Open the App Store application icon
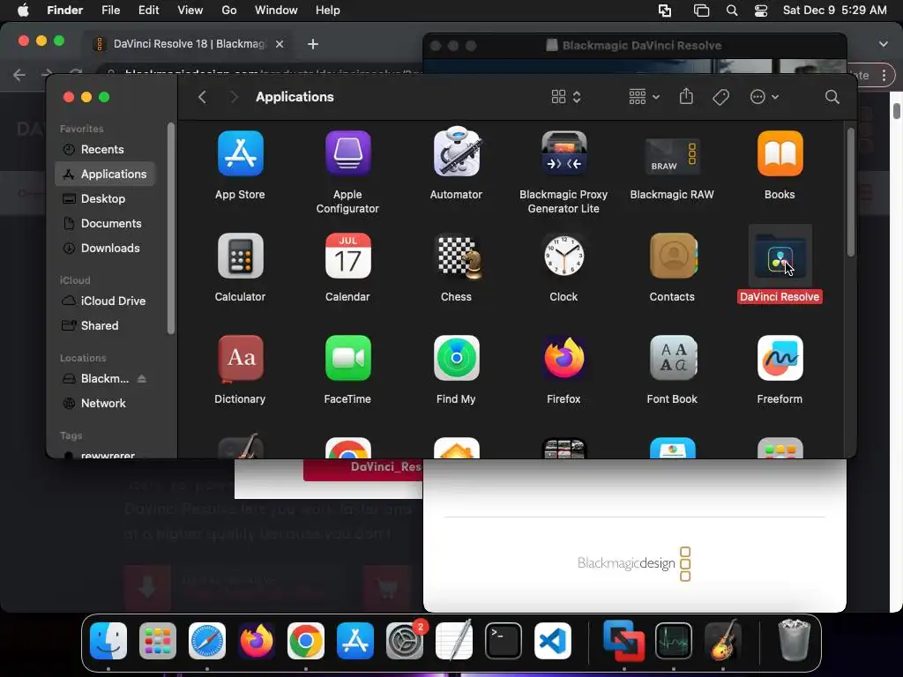The height and width of the screenshot is (677, 903). [x=240, y=153]
